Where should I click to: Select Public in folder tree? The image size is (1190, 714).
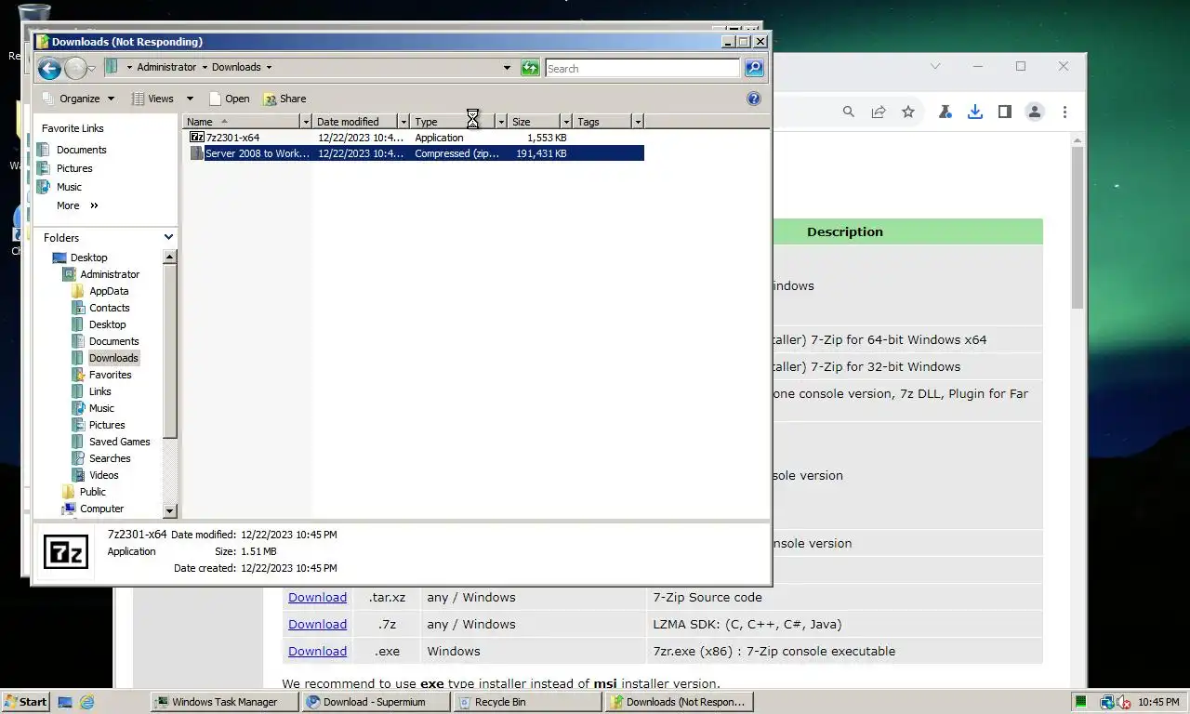[92, 492]
